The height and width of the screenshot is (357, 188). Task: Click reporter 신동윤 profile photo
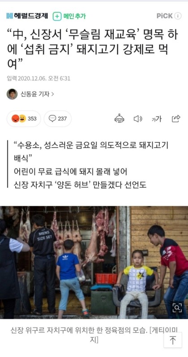pyautogui.click(x=12, y=94)
